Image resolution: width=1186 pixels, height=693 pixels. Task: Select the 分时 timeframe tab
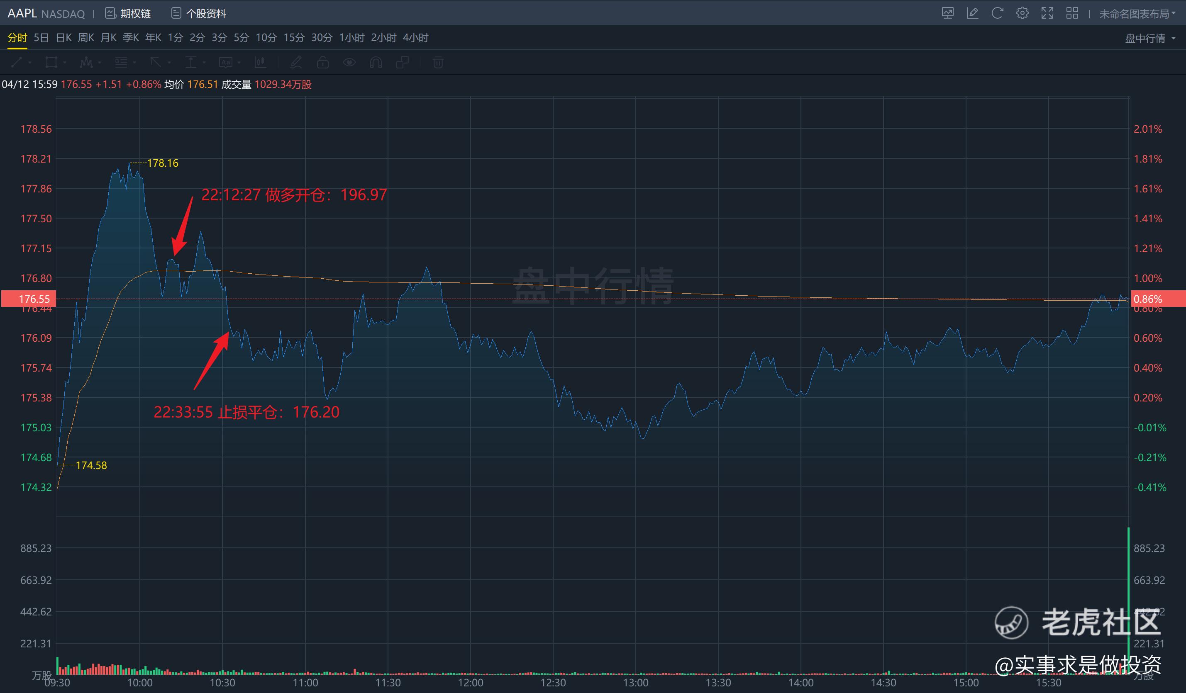(17, 38)
